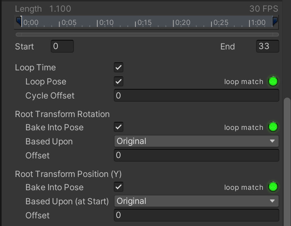Open the Based Upon rotation dropdown

click(197, 141)
